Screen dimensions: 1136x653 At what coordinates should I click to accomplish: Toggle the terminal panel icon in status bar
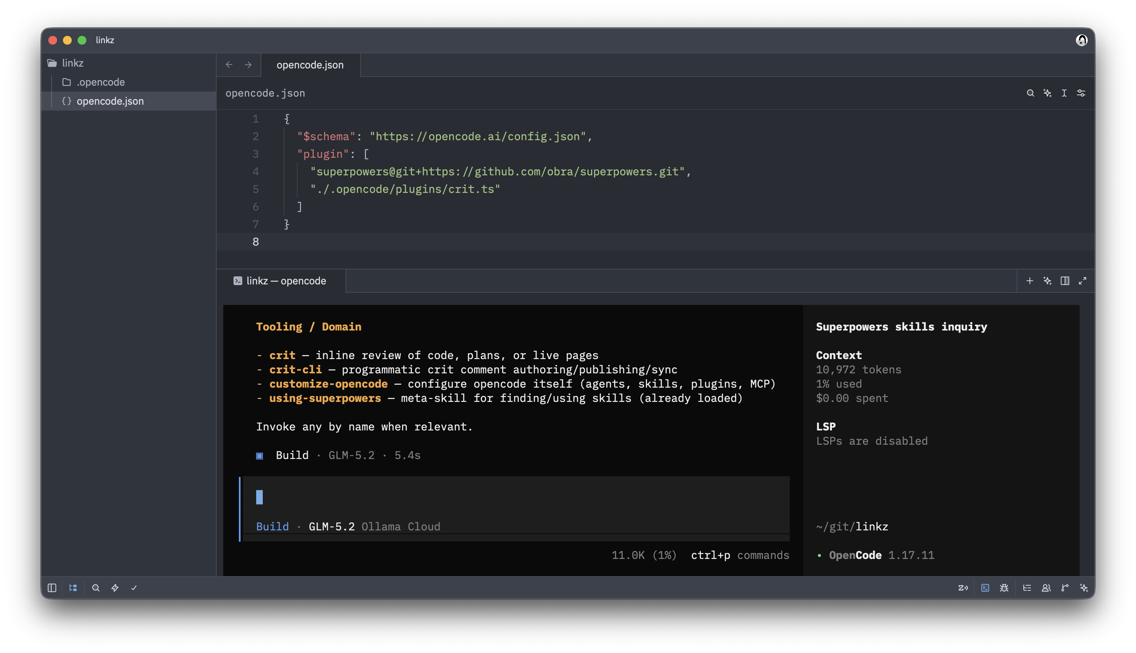tap(985, 587)
